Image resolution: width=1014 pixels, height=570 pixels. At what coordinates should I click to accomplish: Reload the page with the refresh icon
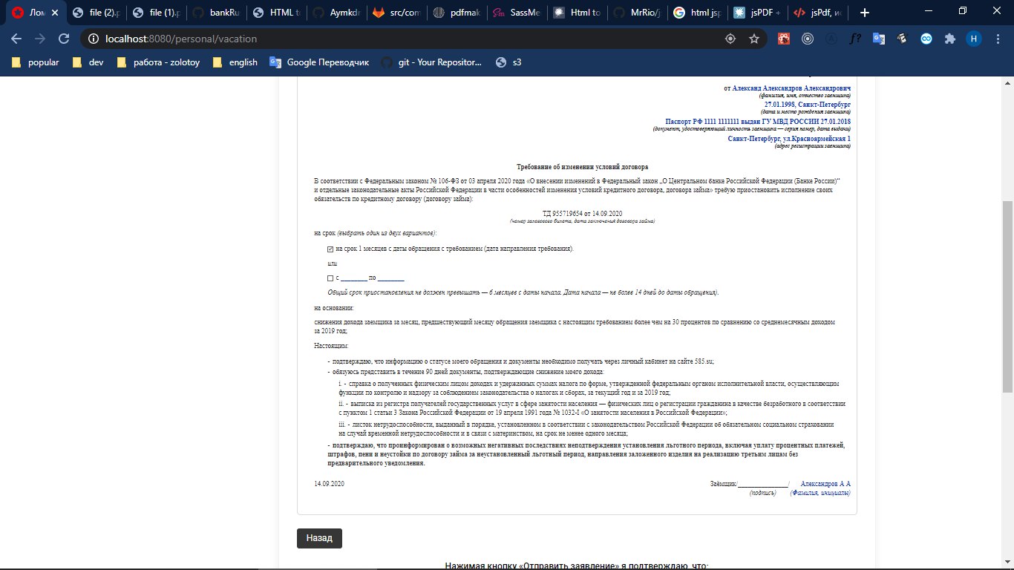click(x=64, y=39)
